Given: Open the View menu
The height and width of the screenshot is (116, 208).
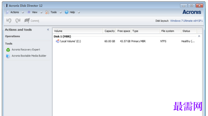Looking at the screenshot, I should [35, 12].
